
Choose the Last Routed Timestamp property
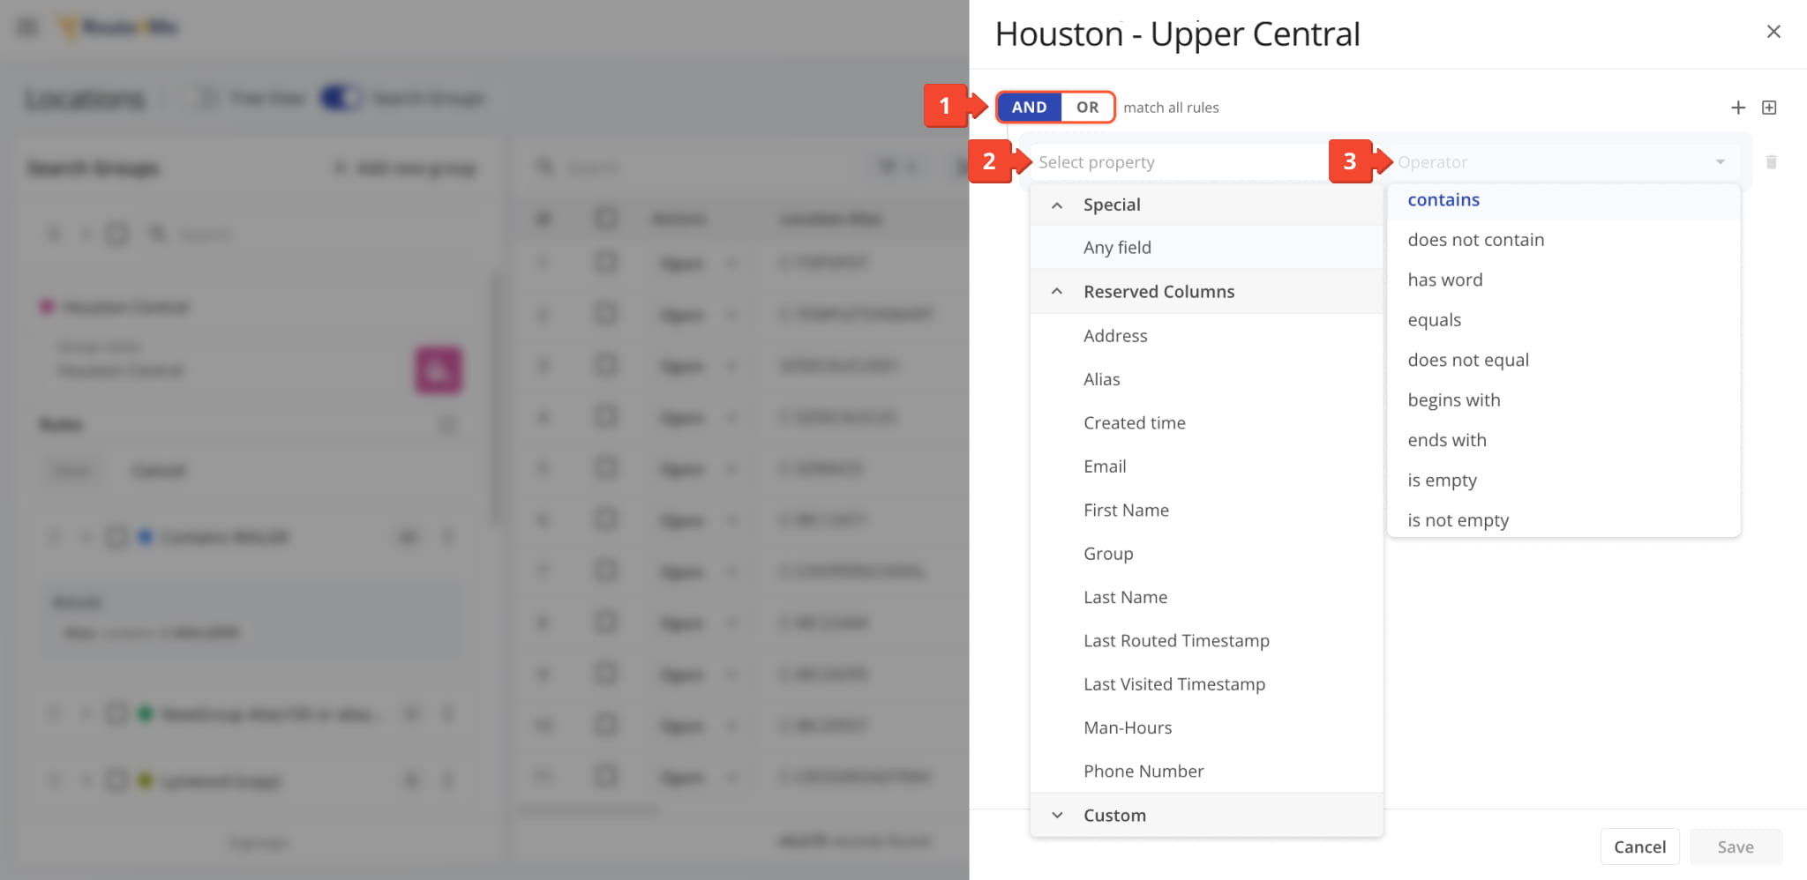pos(1206,641)
